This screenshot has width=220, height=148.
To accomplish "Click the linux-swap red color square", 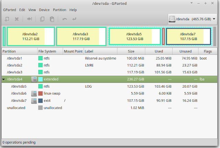I will (41, 94).
